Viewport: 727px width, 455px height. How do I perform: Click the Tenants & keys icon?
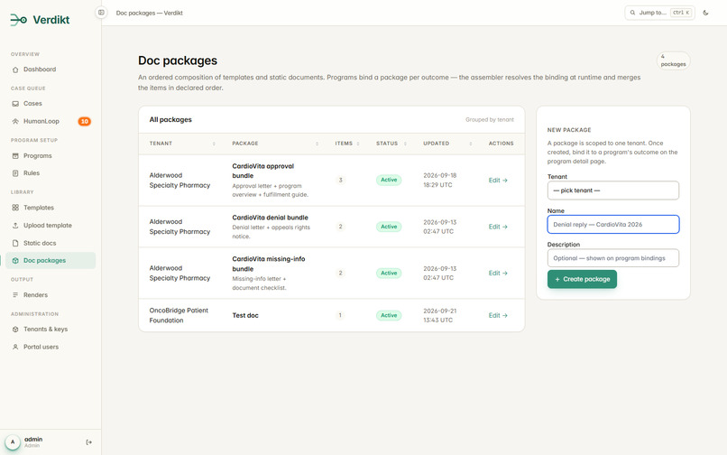click(15, 330)
